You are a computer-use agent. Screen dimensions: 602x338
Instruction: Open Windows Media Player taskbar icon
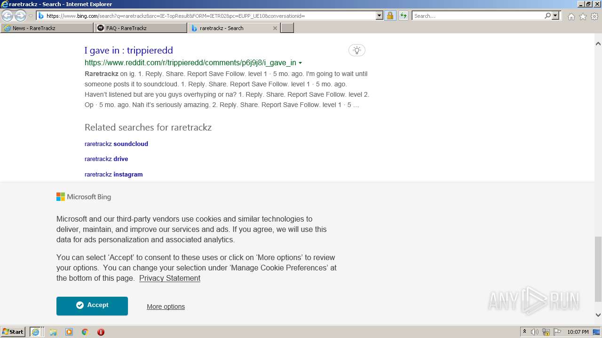tap(69, 332)
